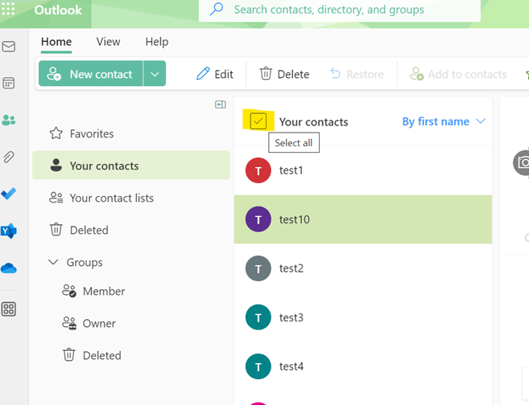
Task: Switch to the Home tab
Action: point(56,42)
